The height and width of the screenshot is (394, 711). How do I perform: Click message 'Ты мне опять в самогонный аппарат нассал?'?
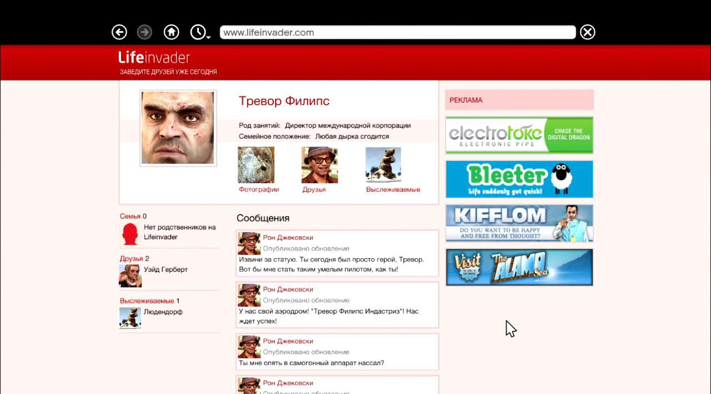311,363
